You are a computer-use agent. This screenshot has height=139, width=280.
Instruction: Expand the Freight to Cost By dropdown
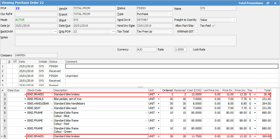[234, 20]
